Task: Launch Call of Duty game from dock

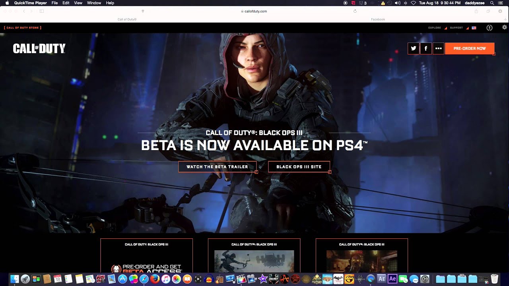Action: 274,279
